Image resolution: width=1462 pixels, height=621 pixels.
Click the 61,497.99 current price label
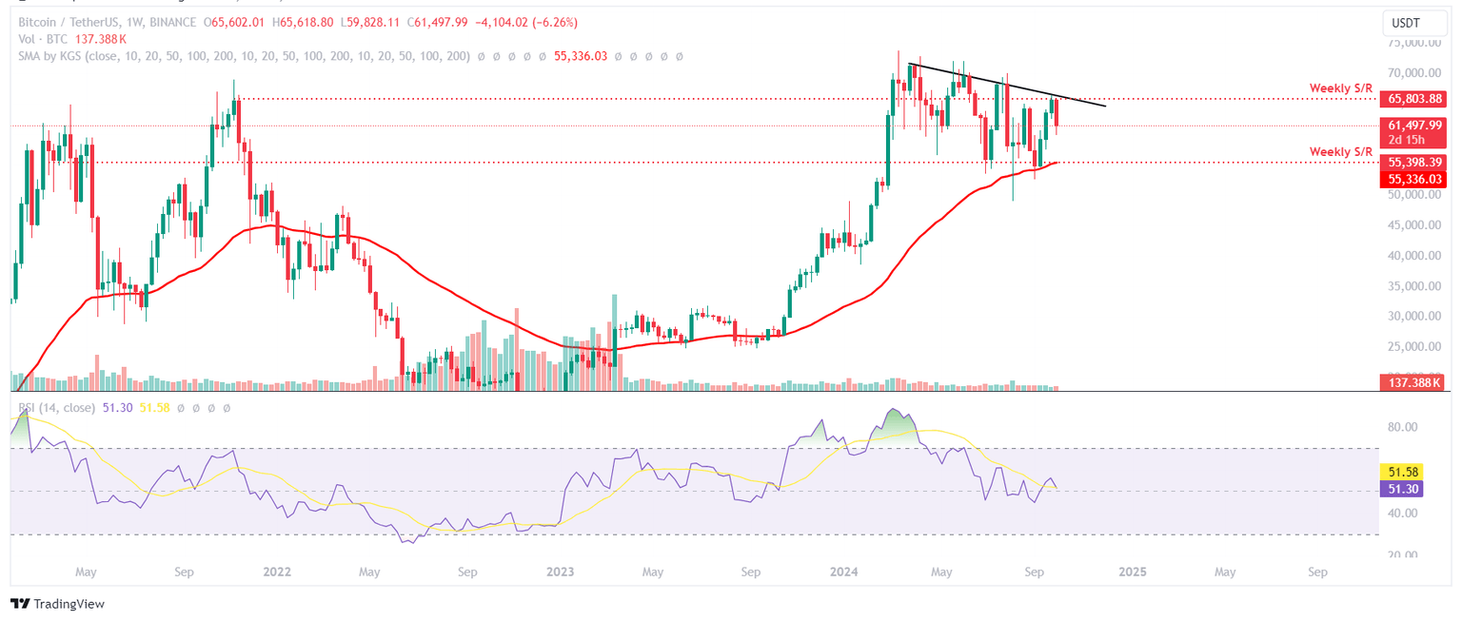pyautogui.click(x=1414, y=125)
